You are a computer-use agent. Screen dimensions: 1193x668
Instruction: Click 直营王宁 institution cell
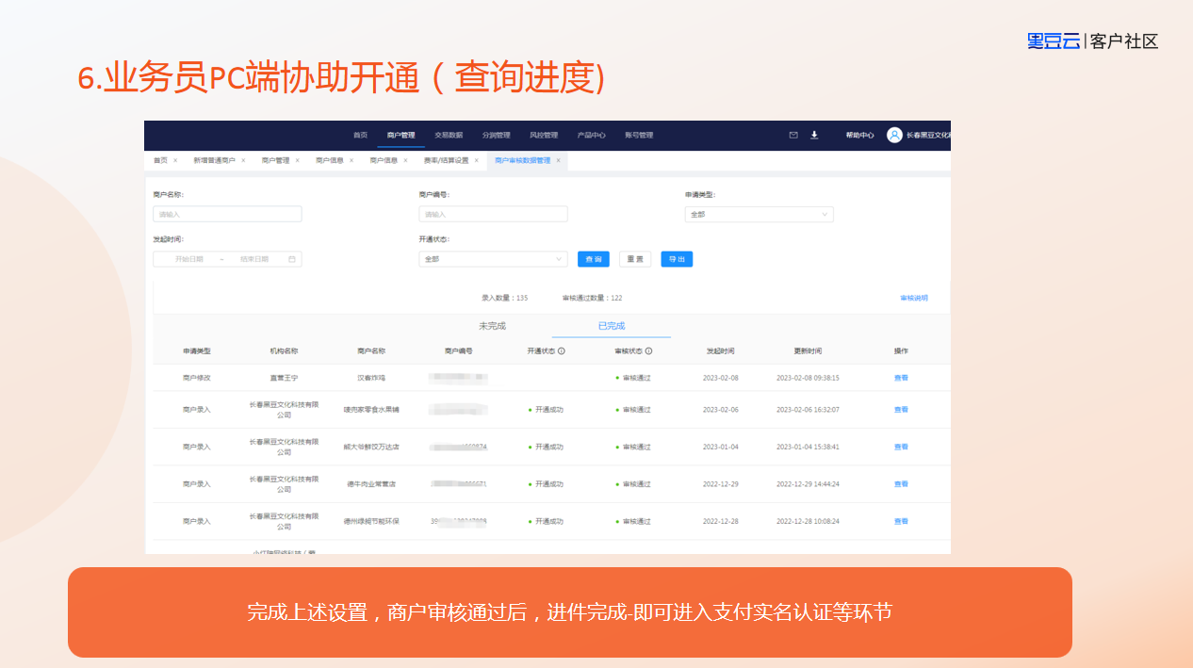click(284, 378)
